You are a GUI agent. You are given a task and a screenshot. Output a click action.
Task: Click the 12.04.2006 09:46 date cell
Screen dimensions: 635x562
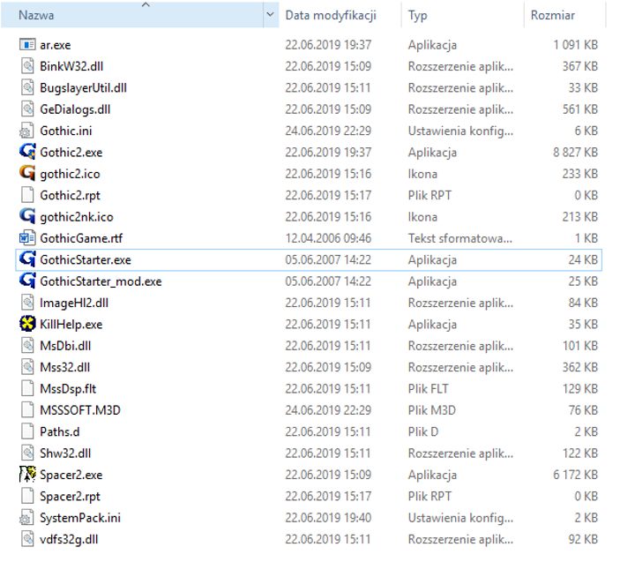tap(328, 238)
